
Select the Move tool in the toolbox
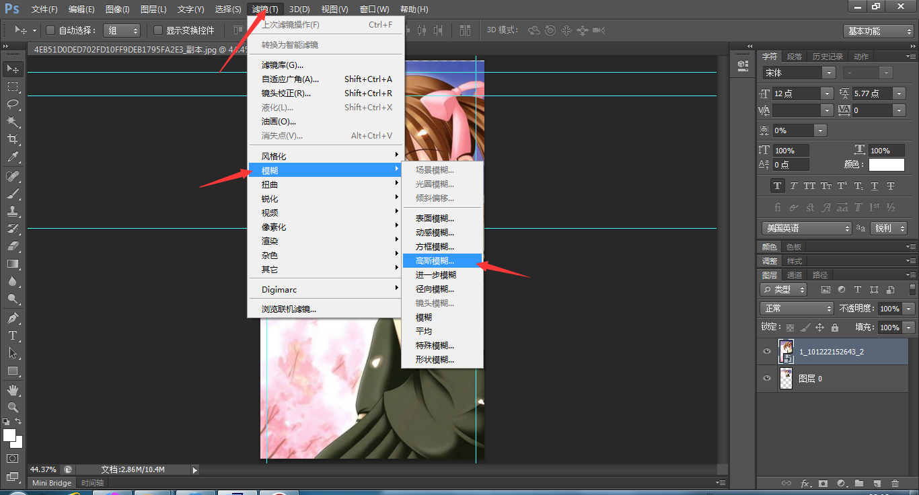[13, 69]
